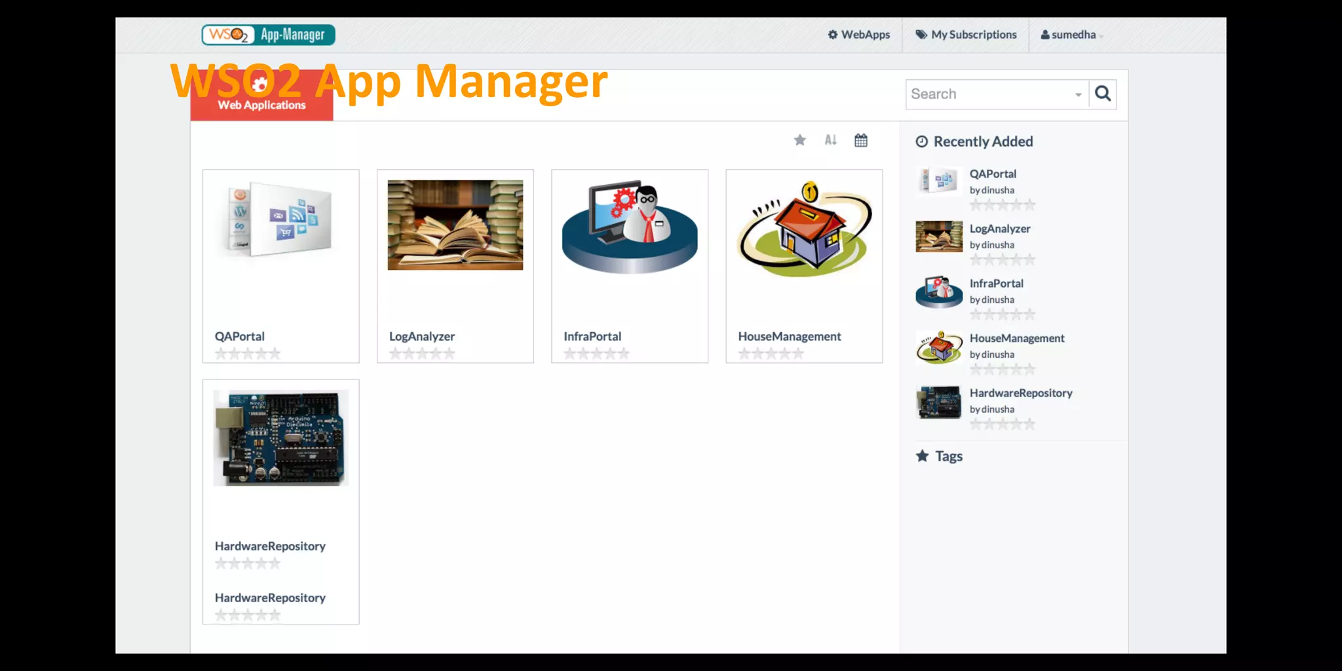Open QAPortal link in Recently Added
Viewport: 1342px width, 671px height.
point(993,174)
